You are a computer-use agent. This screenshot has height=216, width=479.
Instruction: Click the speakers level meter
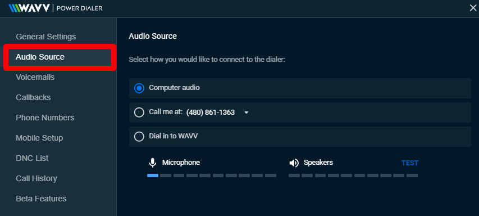tap(353, 175)
